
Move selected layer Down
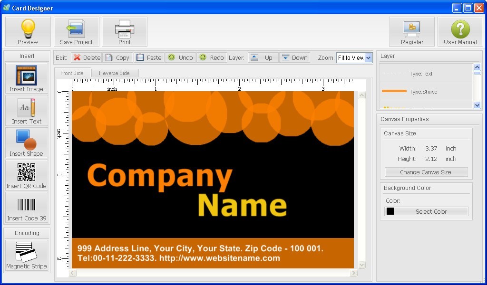(x=295, y=57)
